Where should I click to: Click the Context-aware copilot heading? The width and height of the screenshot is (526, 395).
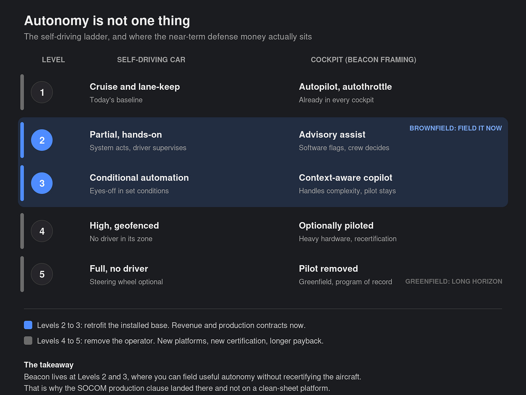click(x=345, y=178)
